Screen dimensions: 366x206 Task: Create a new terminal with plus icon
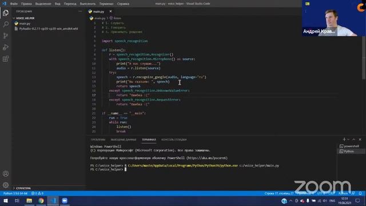coord(344,139)
